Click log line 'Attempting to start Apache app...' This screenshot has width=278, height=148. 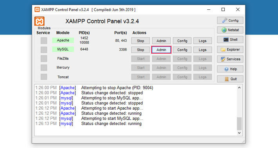112,108
